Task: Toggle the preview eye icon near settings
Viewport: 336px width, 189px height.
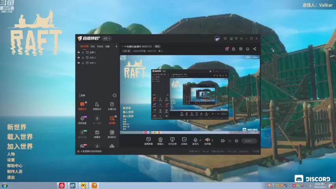Action: point(229,141)
